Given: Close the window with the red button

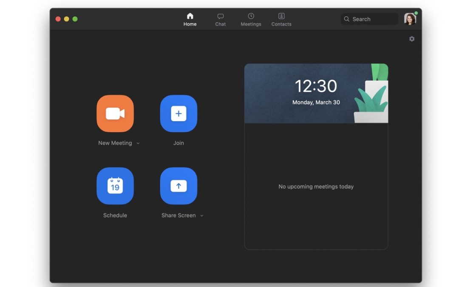Looking at the screenshot, I should pos(58,19).
